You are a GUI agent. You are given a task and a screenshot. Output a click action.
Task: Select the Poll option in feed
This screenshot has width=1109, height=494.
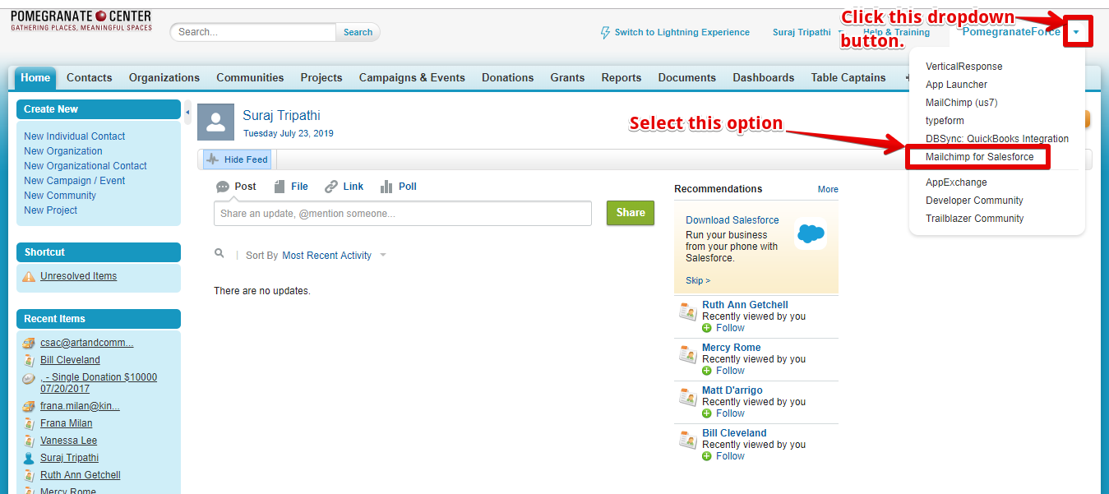point(399,187)
